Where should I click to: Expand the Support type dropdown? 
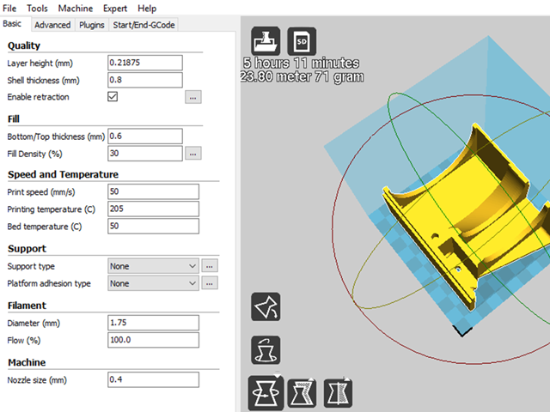point(153,266)
